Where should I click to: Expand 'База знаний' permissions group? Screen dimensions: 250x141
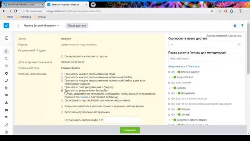169,83
